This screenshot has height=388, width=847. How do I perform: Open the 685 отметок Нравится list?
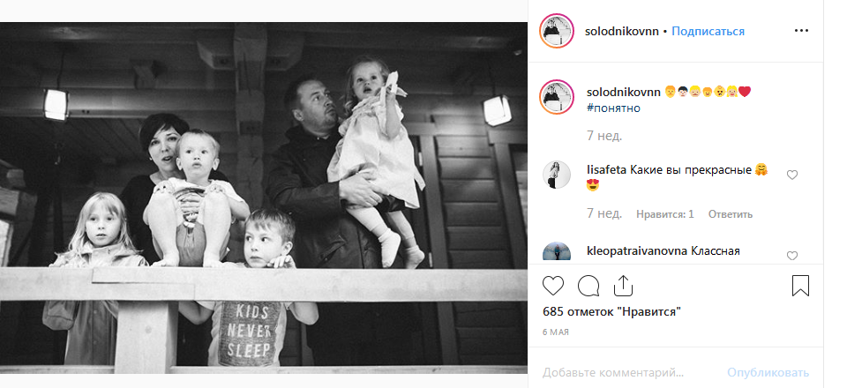(611, 311)
